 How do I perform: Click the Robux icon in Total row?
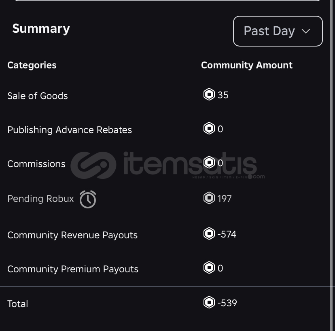point(209,302)
